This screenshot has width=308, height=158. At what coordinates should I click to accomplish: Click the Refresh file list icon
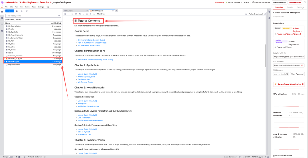tap(27, 11)
